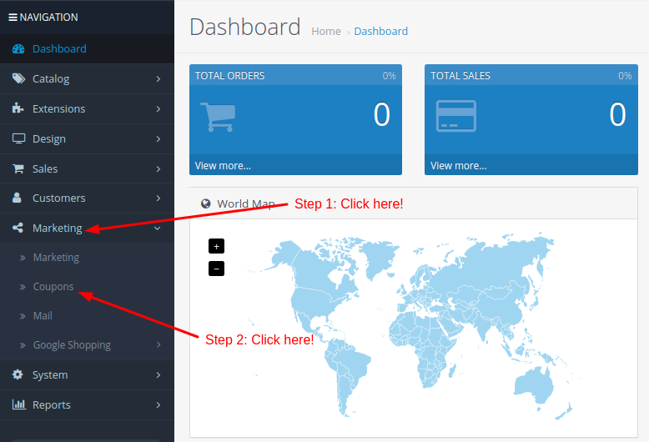
Task: Expand the Catalog menu chevron
Action: tap(158, 79)
